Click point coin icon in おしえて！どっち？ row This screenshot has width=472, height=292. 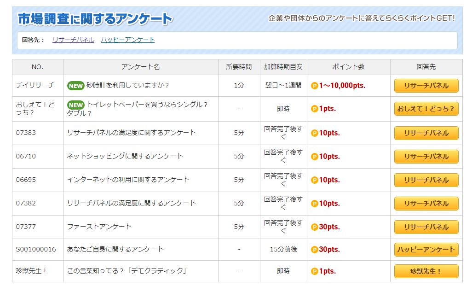315,109
